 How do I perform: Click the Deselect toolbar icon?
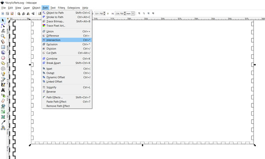tap(12, 13)
